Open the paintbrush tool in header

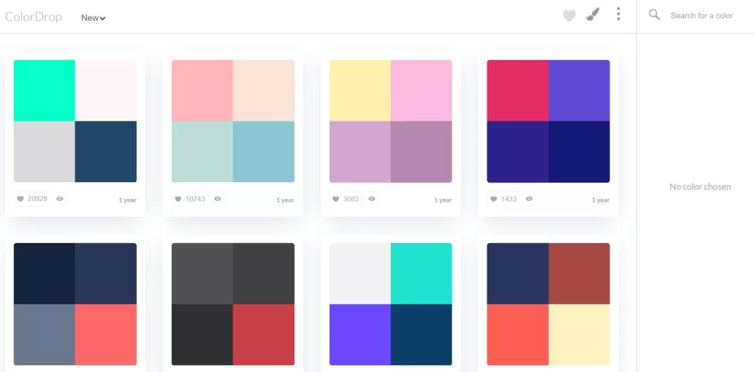593,15
